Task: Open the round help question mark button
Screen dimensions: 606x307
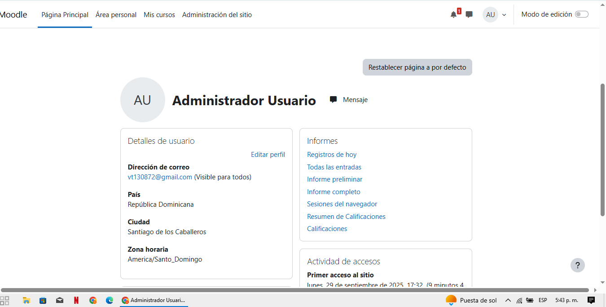Action: click(577, 265)
